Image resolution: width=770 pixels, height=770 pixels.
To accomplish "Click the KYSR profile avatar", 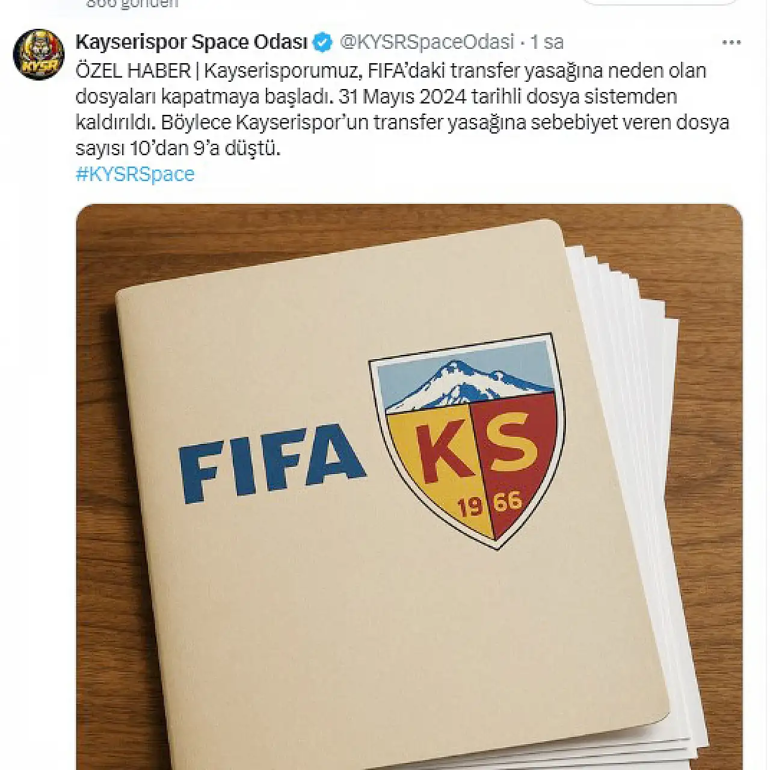I will tap(38, 55).
